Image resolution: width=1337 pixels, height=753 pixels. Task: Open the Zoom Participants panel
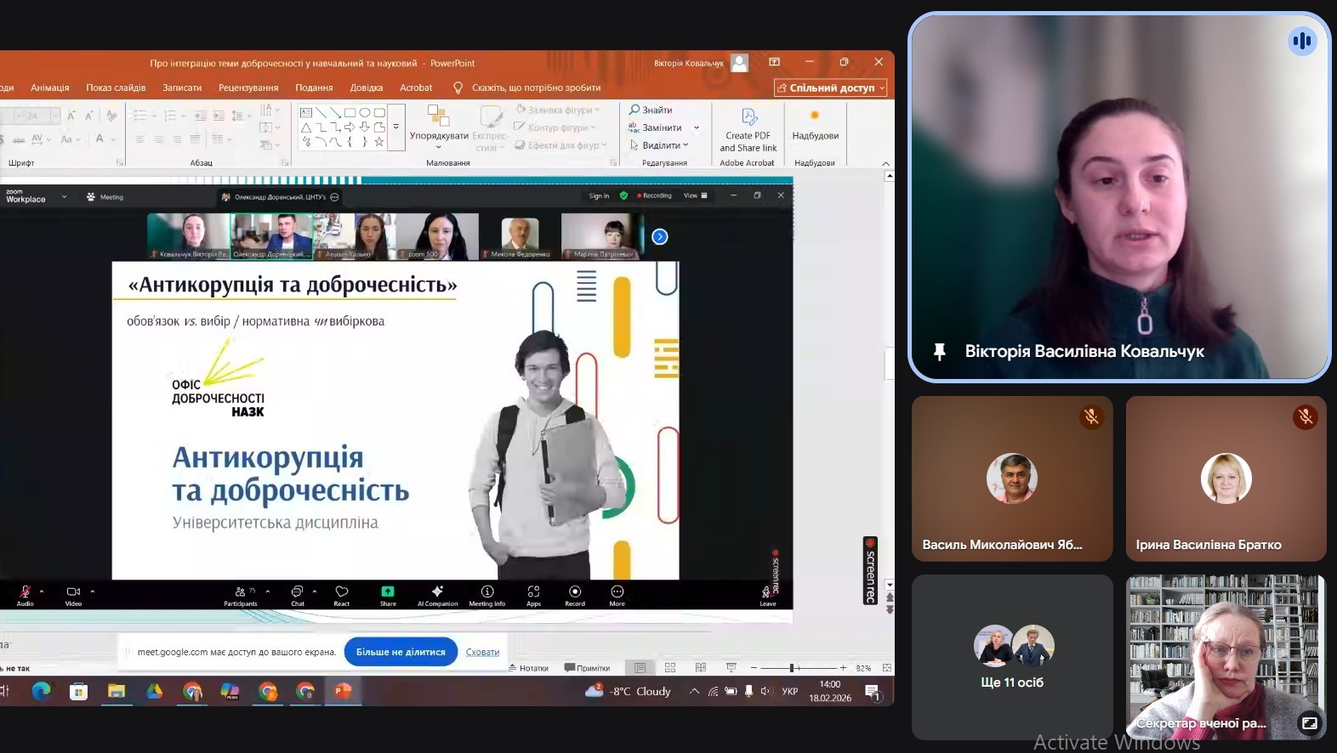tap(241, 592)
